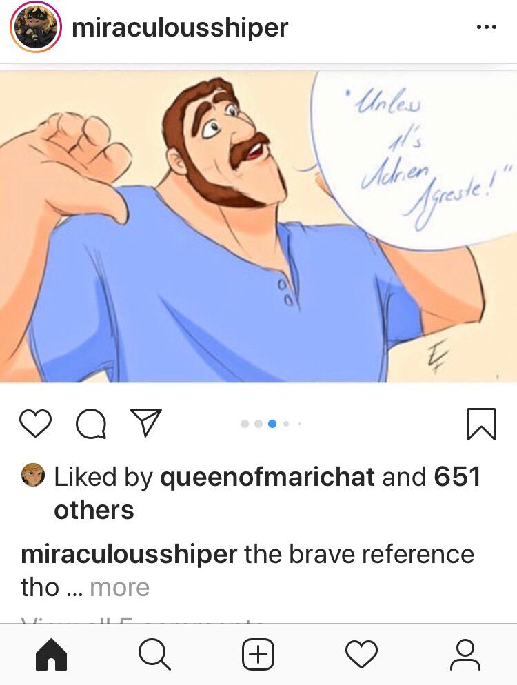Screen dimensions: 517x685
Task: Save post using bookmark icon
Action: click(x=481, y=424)
